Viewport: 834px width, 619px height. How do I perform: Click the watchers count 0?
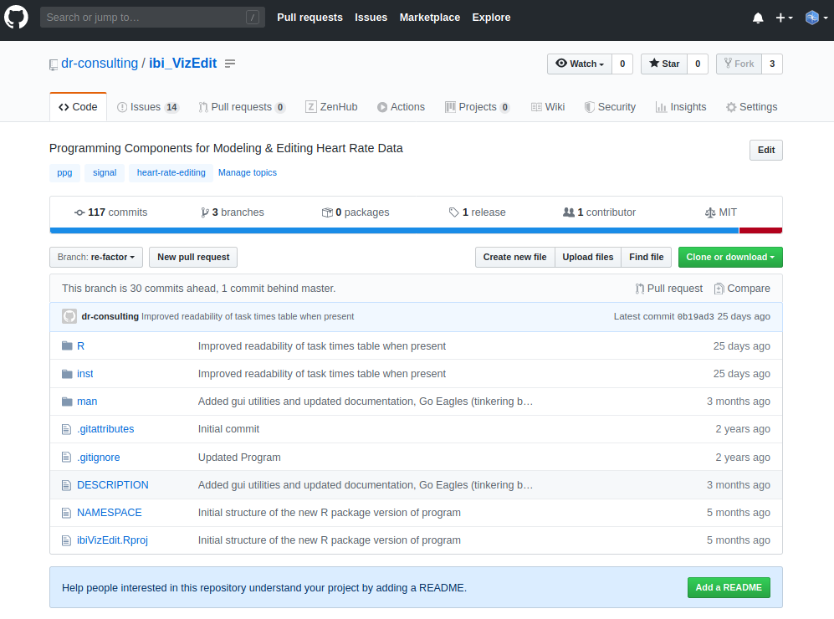622,64
